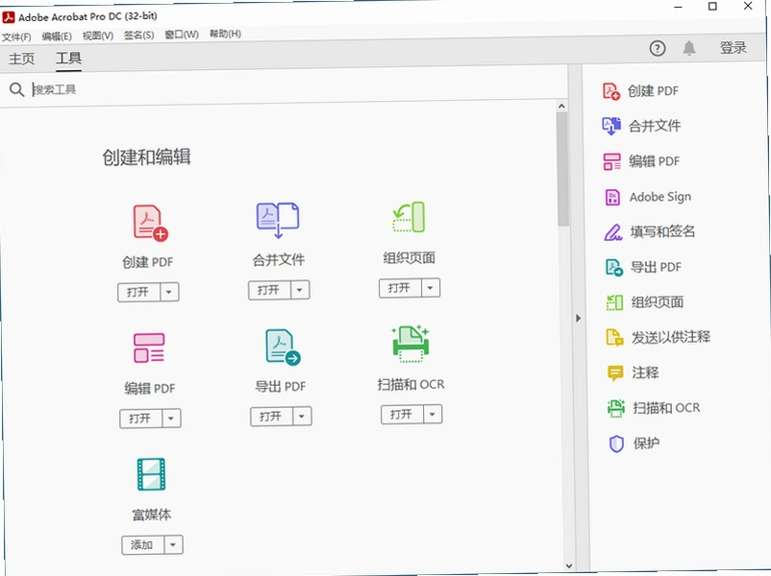Open the 视图(V) menu
Image resolution: width=771 pixels, height=576 pixels.
point(97,36)
